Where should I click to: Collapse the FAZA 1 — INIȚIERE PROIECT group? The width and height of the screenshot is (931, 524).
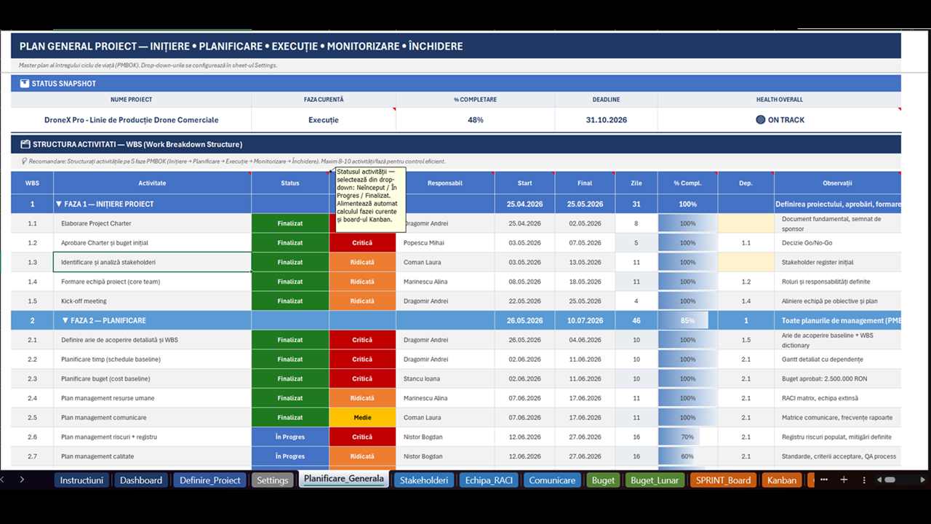59,205
